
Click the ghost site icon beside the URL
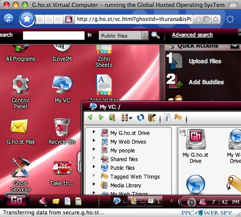pyautogui.click(x=68, y=19)
